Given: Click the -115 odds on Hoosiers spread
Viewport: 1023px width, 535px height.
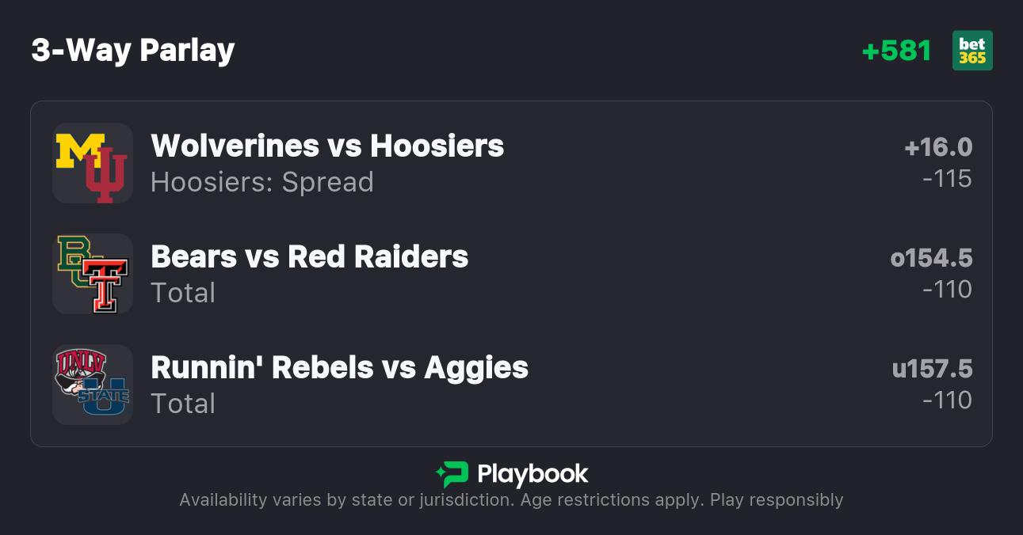Looking at the screenshot, I should (947, 179).
